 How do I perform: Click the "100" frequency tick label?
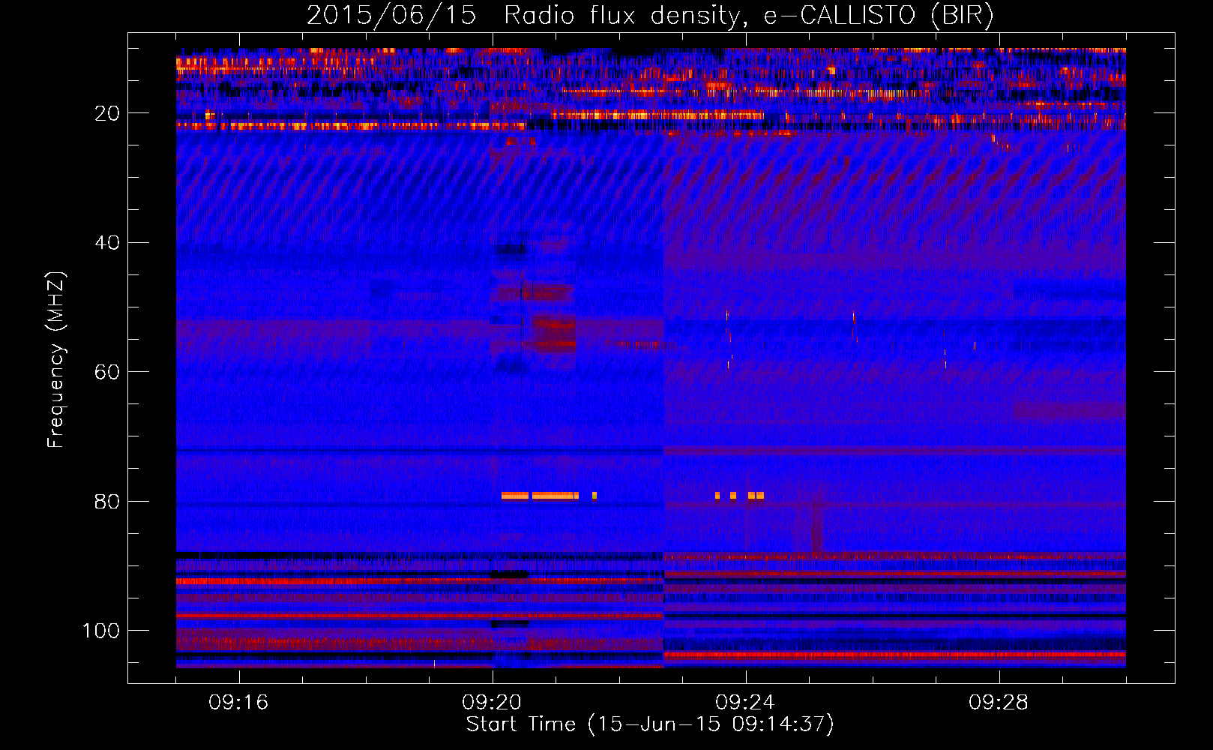[101, 631]
